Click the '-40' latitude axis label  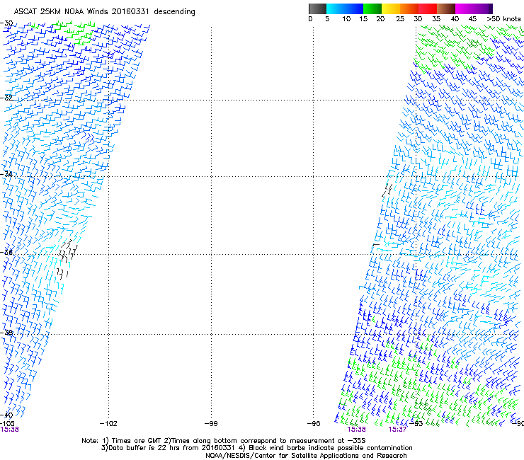tap(6, 415)
